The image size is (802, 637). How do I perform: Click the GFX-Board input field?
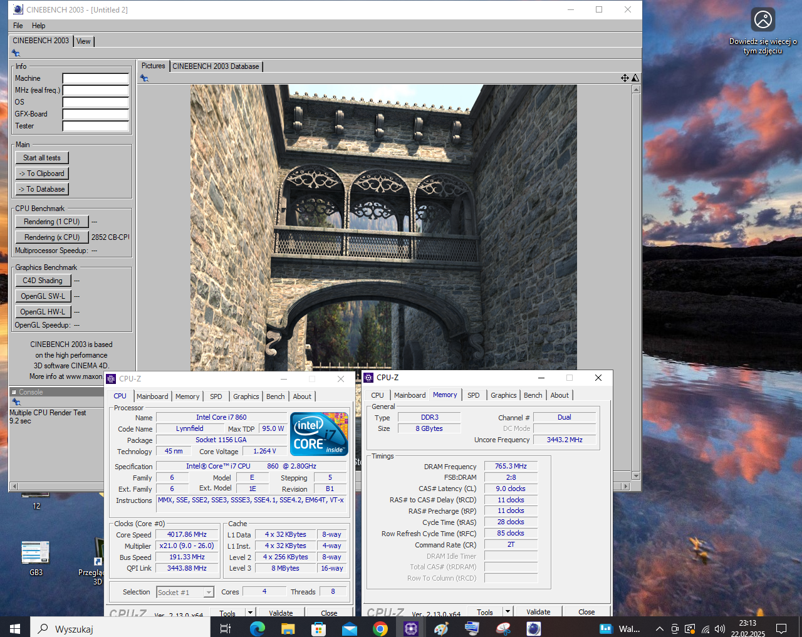[96, 114]
